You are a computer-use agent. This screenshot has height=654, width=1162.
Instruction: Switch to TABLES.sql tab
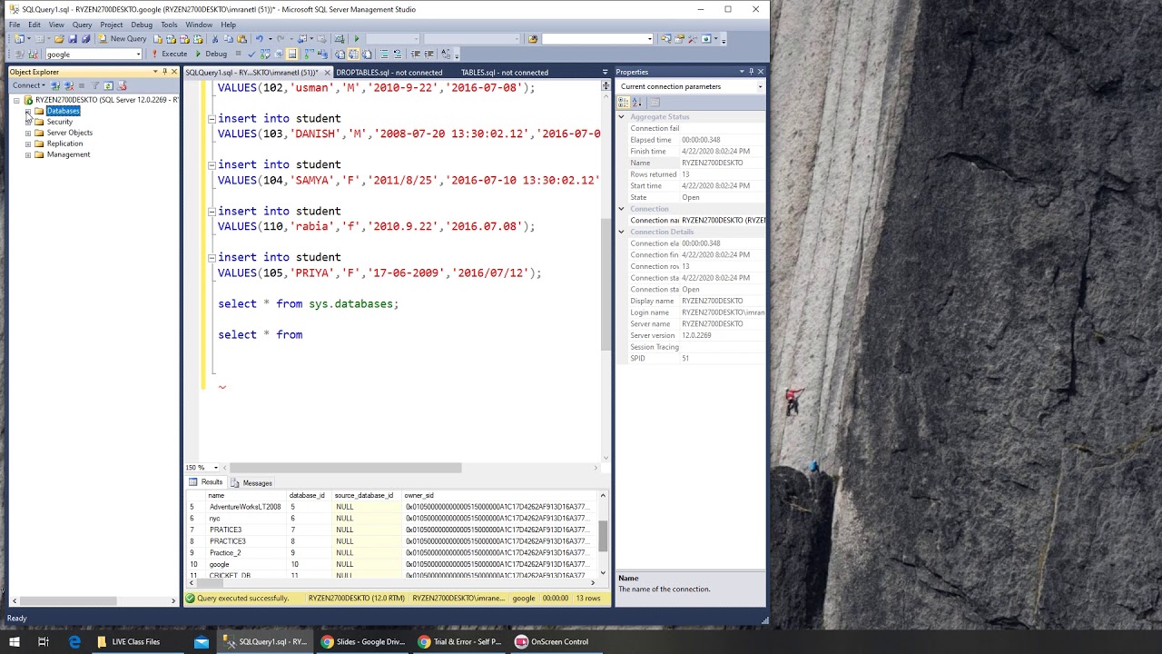point(505,73)
